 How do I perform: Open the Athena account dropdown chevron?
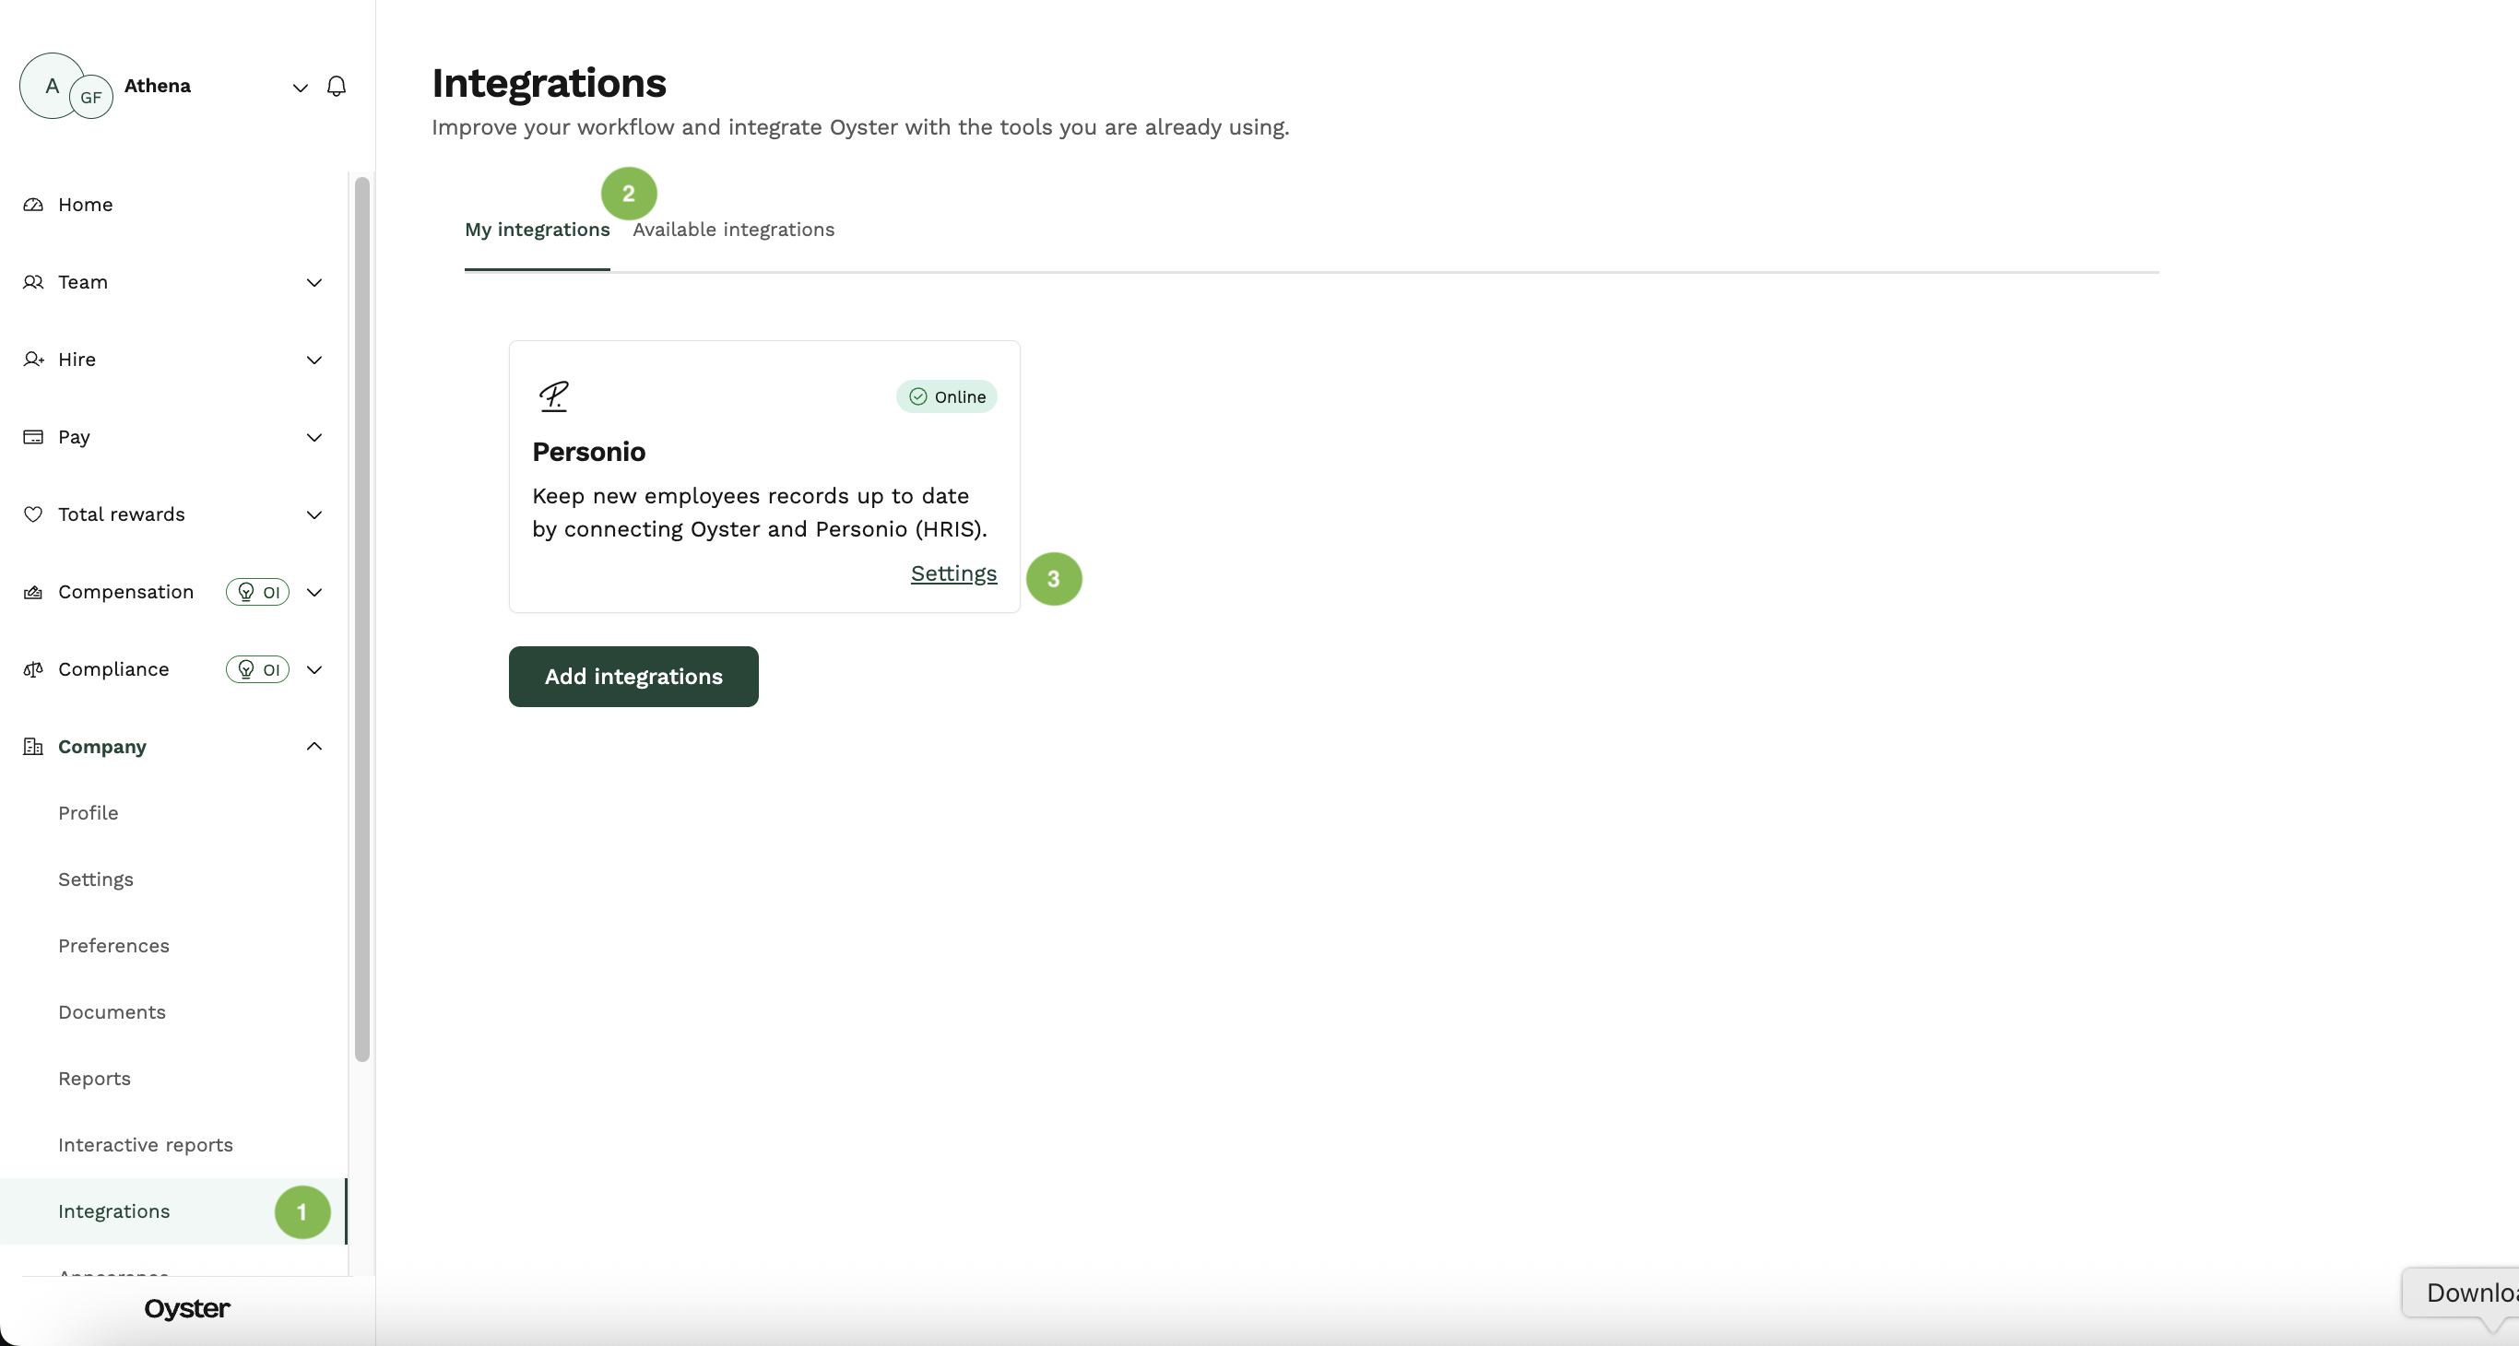tap(301, 87)
